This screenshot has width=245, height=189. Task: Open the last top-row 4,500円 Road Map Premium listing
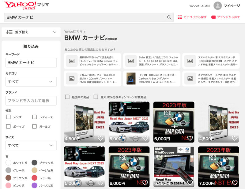click(219, 122)
